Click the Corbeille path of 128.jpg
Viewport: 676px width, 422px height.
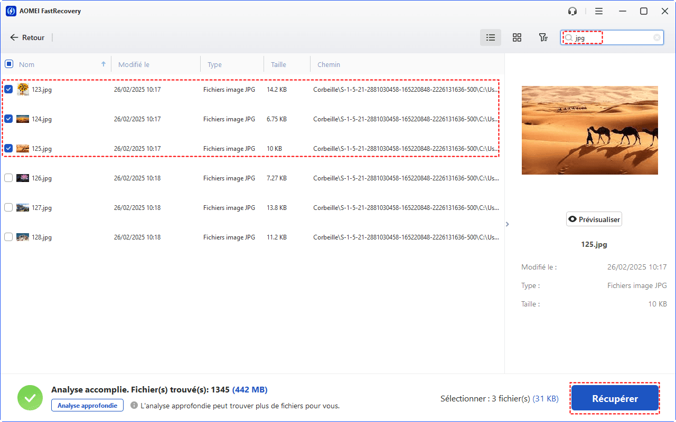[x=406, y=237]
